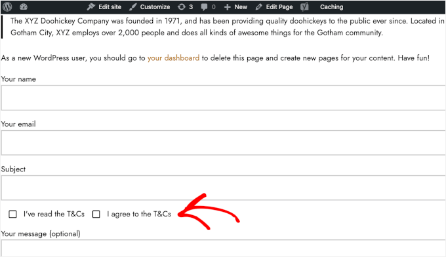
Task: Click the 'Your email' label text
Action: pyautogui.click(x=18, y=124)
